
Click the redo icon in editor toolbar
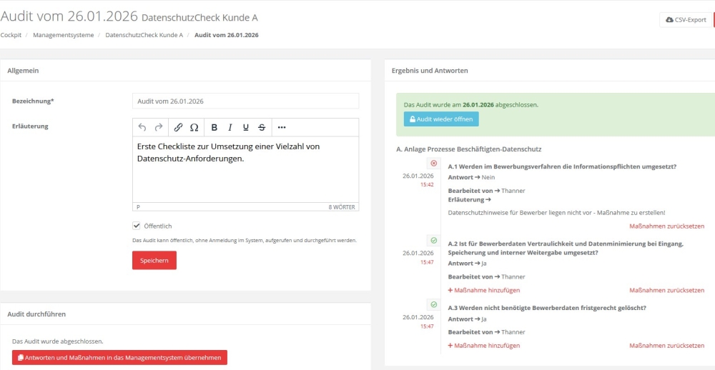pos(159,127)
